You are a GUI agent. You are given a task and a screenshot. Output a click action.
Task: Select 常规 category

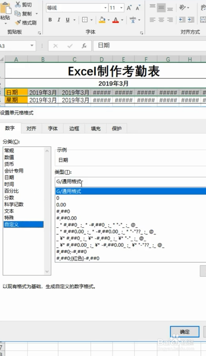[x=9, y=150]
